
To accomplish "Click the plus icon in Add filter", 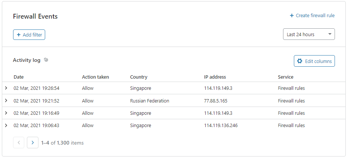I will (19, 35).
